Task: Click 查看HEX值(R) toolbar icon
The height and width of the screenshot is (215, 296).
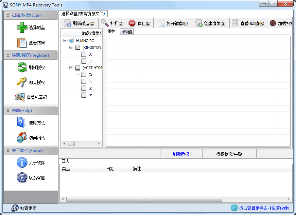Action: point(236,23)
